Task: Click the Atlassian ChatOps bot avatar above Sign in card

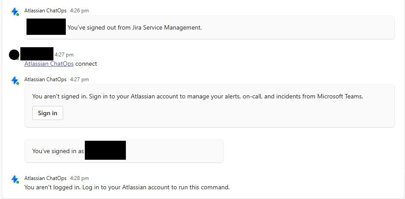Action: (x=15, y=80)
